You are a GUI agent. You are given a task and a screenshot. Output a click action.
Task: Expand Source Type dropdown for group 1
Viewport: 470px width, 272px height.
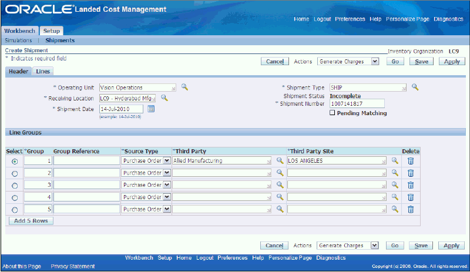click(166, 160)
